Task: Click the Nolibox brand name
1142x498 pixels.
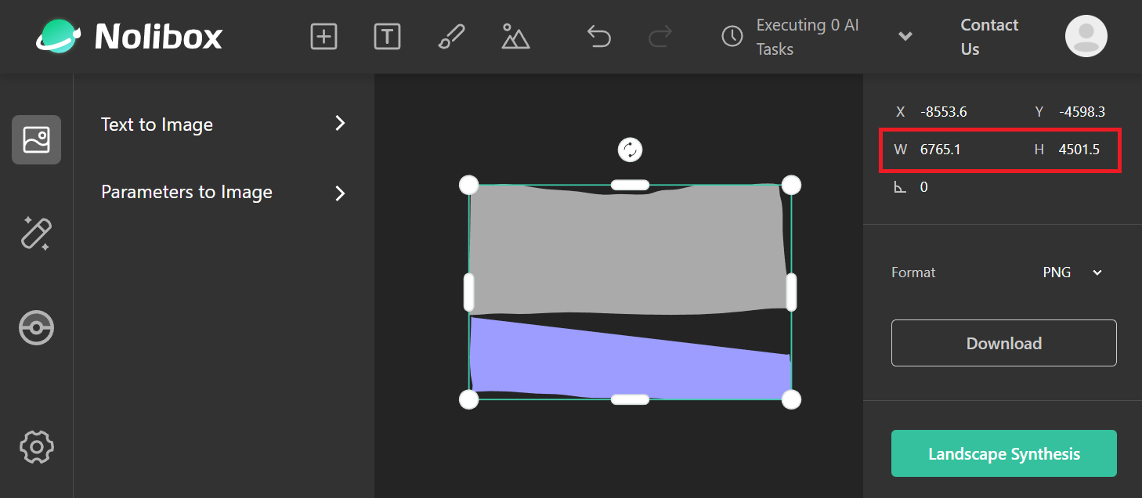Action: click(159, 37)
